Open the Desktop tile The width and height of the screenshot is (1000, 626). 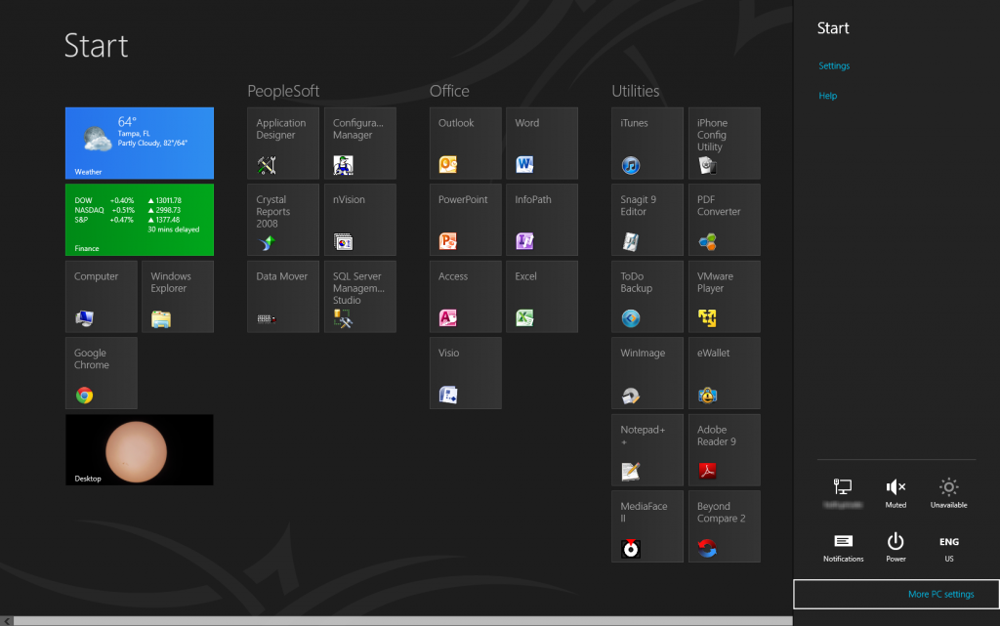point(139,449)
